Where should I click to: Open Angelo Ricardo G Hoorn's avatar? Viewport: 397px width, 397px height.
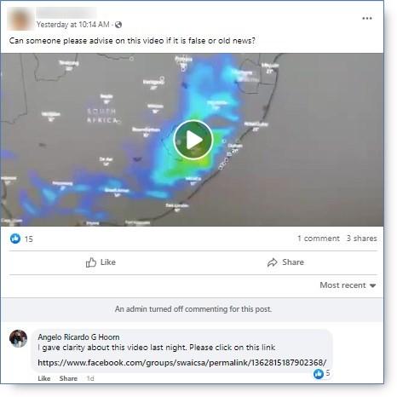pyautogui.click(x=19, y=338)
